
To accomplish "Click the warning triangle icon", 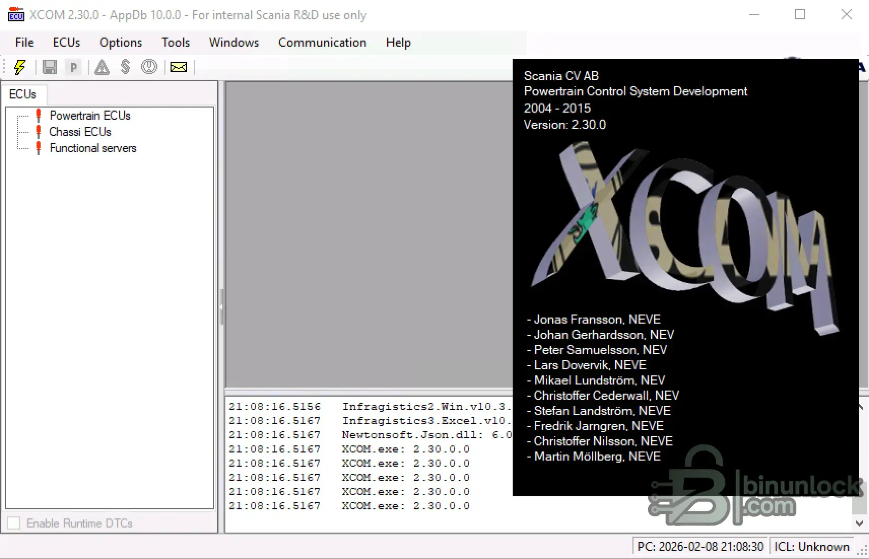I will [x=102, y=67].
